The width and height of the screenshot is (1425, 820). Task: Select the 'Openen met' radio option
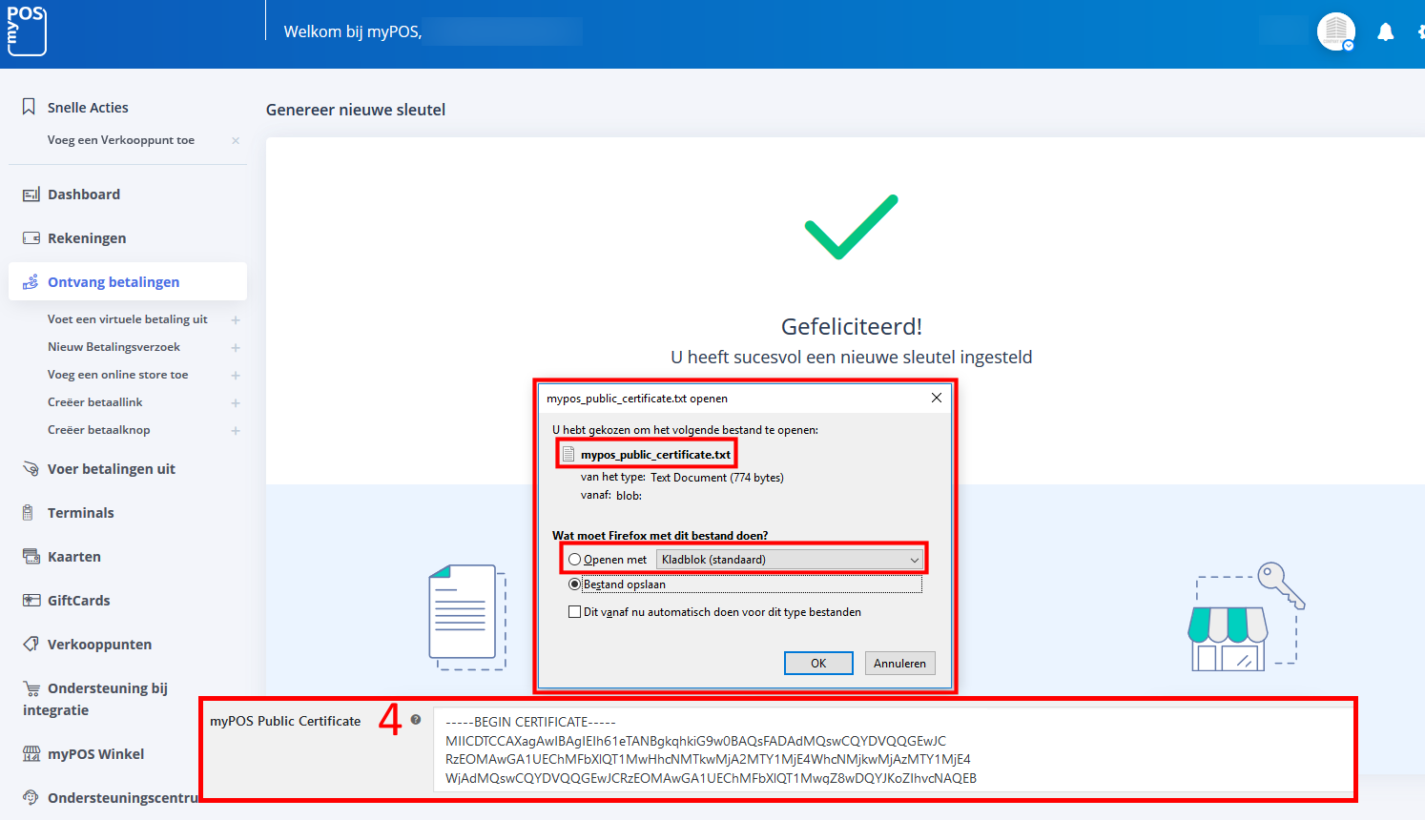pos(574,560)
